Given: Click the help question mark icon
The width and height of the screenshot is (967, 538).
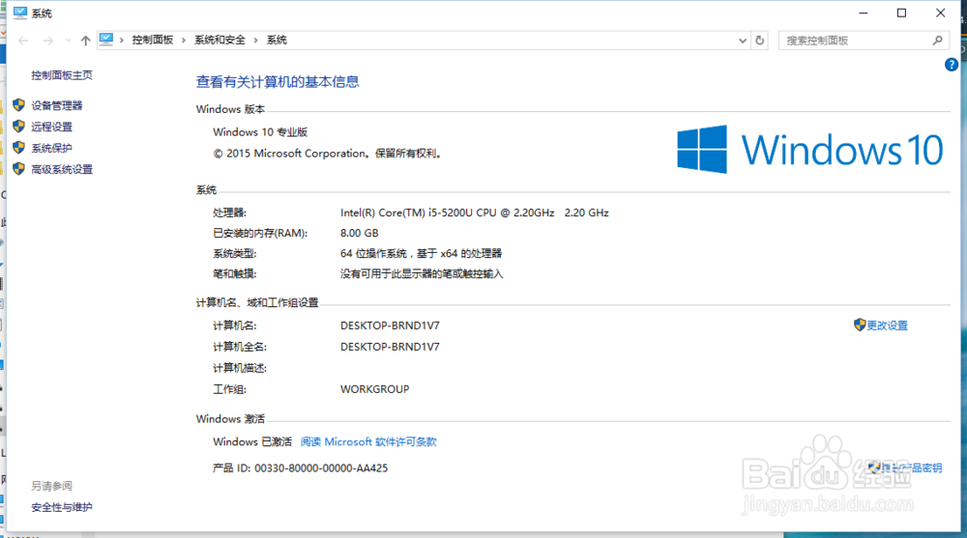Looking at the screenshot, I should tap(951, 64).
